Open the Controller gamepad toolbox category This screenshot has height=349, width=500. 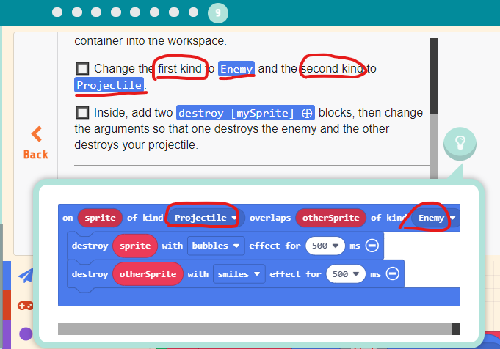tap(26, 306)
